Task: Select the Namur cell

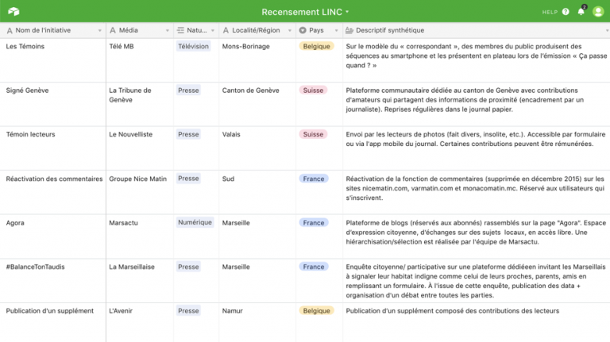Action: (x=257, y=323)
